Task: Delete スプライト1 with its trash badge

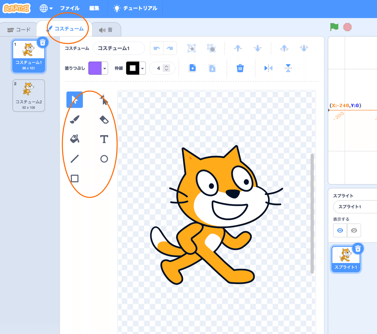Action: tap(358, 249)
